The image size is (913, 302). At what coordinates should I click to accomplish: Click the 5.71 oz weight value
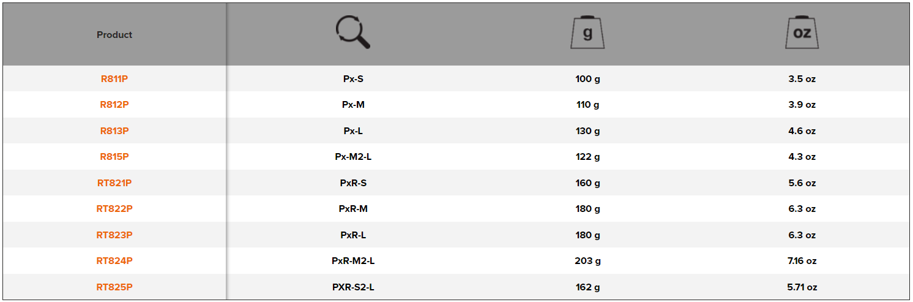(802, 287)
